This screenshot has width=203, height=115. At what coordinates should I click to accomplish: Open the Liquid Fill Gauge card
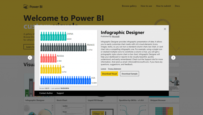click(101, 100)
